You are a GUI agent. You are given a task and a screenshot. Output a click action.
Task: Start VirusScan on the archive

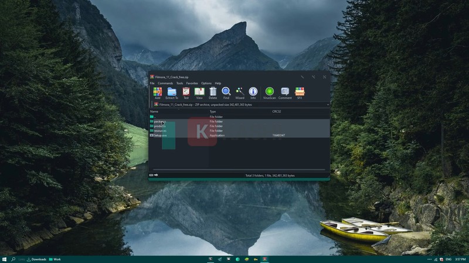click(x=270, y=92)
